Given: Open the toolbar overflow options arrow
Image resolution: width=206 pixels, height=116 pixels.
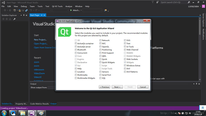Looking at the screenshot, I should coord(108,11).
